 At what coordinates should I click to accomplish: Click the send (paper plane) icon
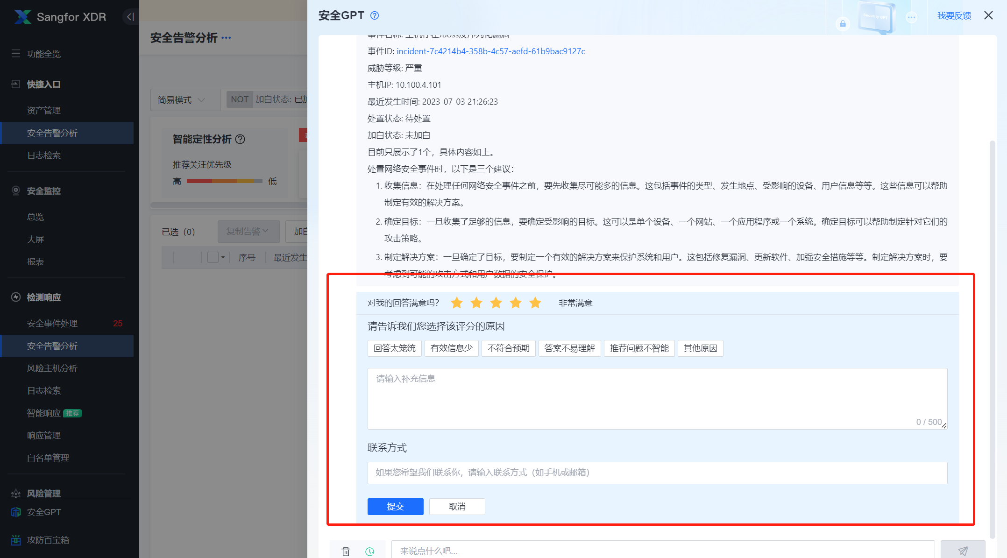pos(964,551)
